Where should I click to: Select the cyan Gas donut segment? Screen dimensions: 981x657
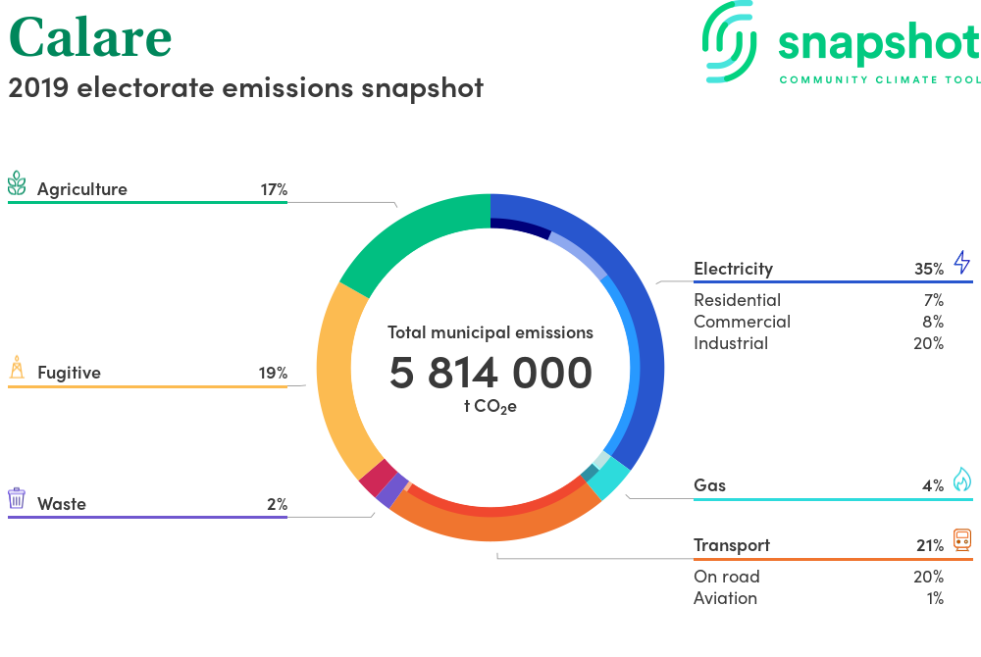609,479
